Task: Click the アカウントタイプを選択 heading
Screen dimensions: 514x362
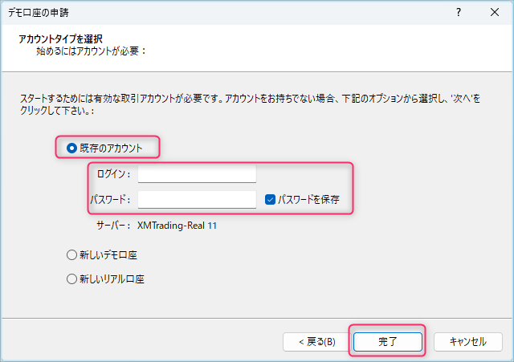Action: tap(59, 39)
